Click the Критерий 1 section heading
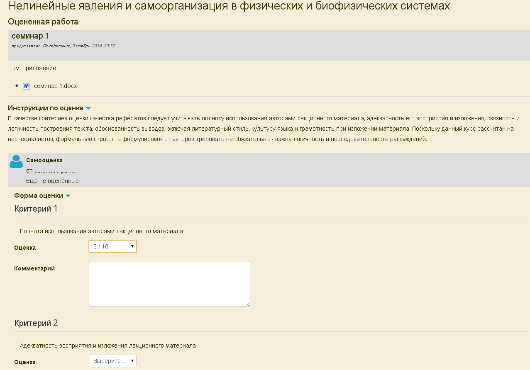The width and height of the screenshot is (530, 370). tap(36, 209)
